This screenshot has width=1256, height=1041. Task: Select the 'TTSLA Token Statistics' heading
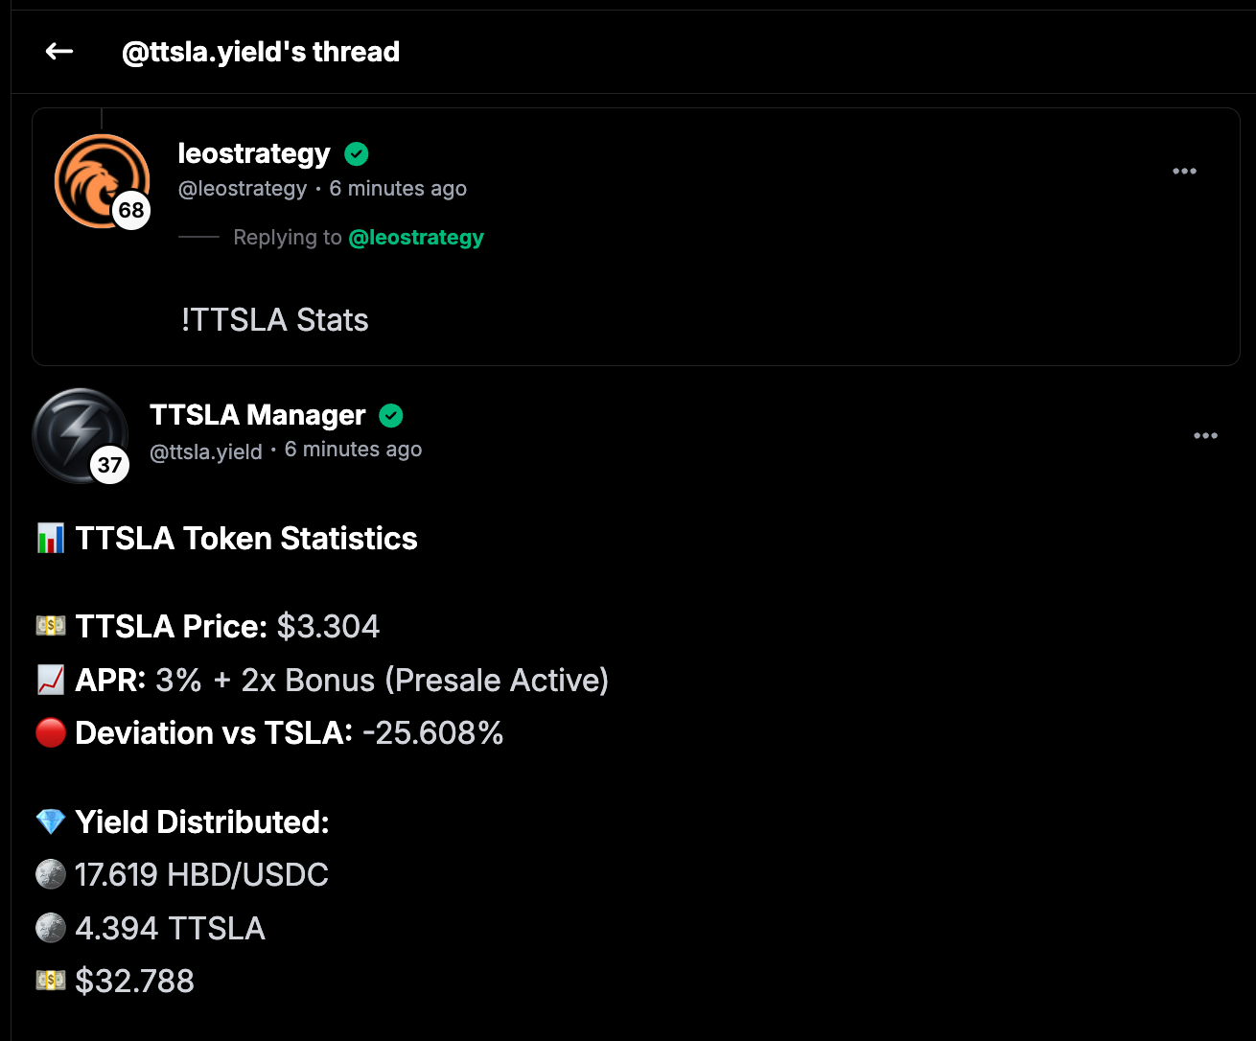[246, 539]
